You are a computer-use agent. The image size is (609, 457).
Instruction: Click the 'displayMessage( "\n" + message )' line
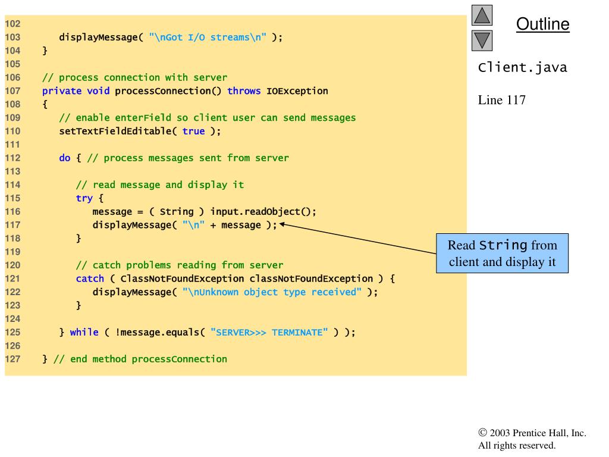click(184, 225)
